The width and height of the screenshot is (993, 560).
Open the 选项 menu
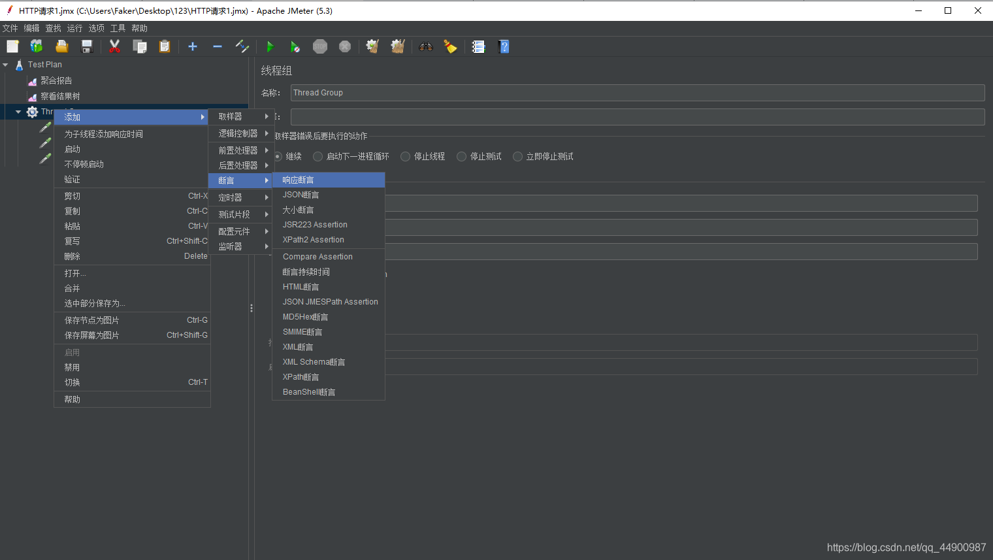(96, 28)
